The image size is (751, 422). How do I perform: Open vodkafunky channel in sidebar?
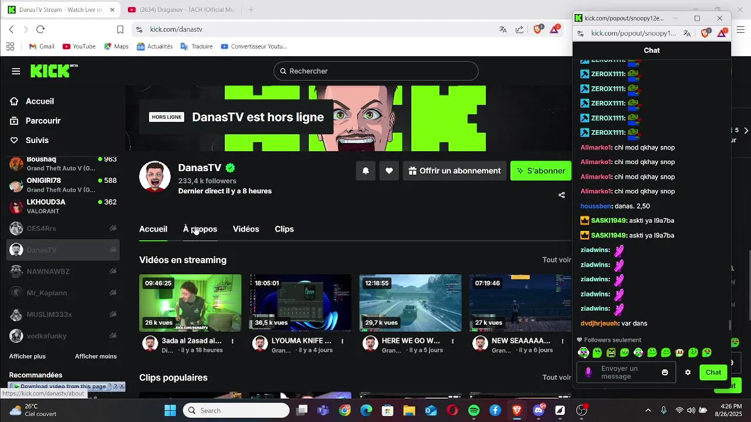pyautogui.click(x=63, y=336)
